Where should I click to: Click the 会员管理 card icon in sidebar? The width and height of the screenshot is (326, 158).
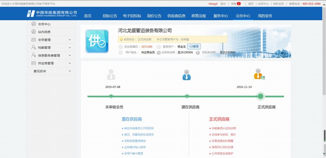[34, 39]
